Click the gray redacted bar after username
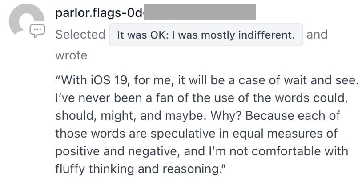This screenshot has height=189, width=362. (x=200, y=12)
